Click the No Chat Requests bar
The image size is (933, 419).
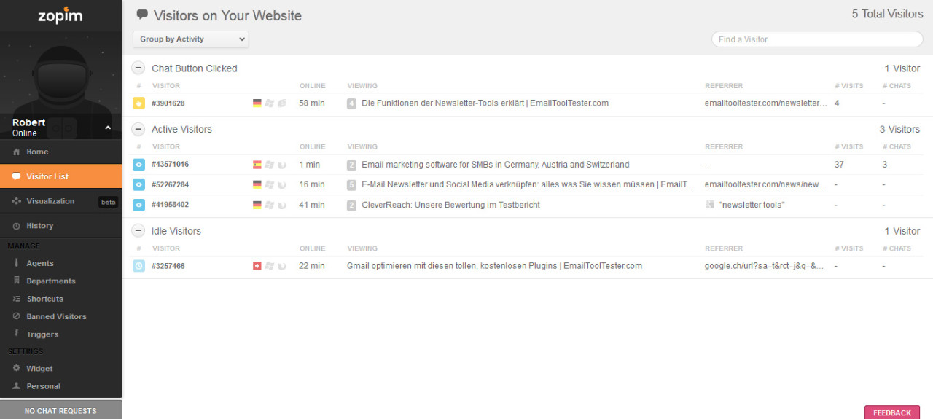60,410
